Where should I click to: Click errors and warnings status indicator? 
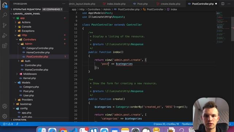tap(8, 124)
